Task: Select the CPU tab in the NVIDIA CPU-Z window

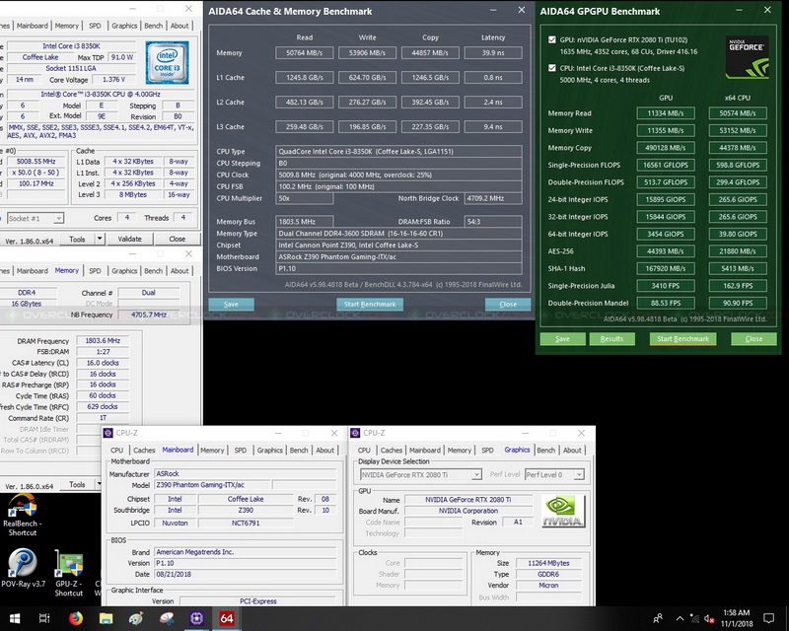Action: (x=364, y=450)
